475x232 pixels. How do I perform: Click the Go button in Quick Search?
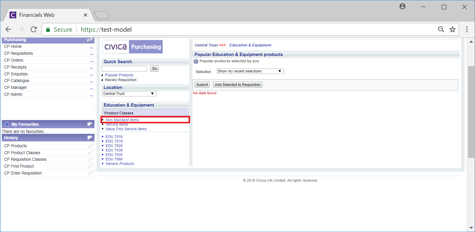[154, 69]
